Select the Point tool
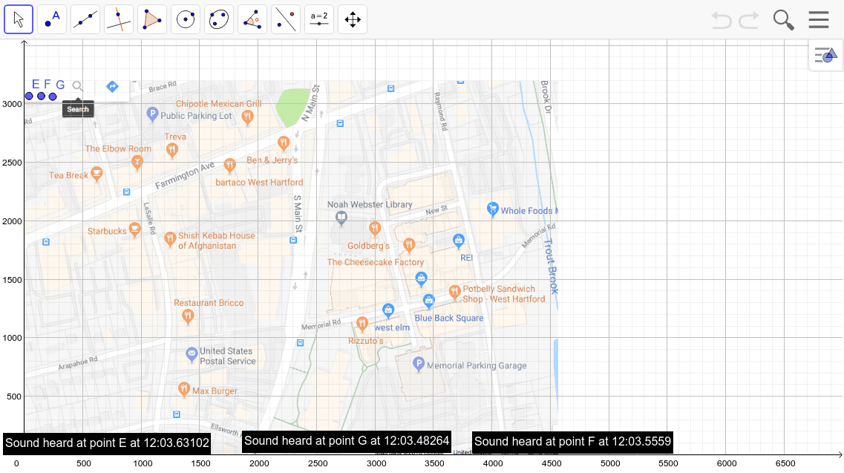This screenshot has width=844, height=473. [52, 19]
